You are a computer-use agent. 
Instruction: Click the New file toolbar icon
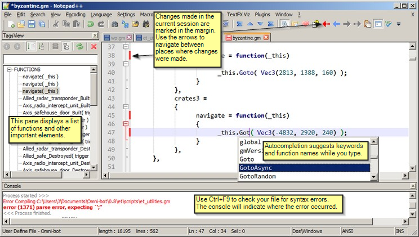11,24
